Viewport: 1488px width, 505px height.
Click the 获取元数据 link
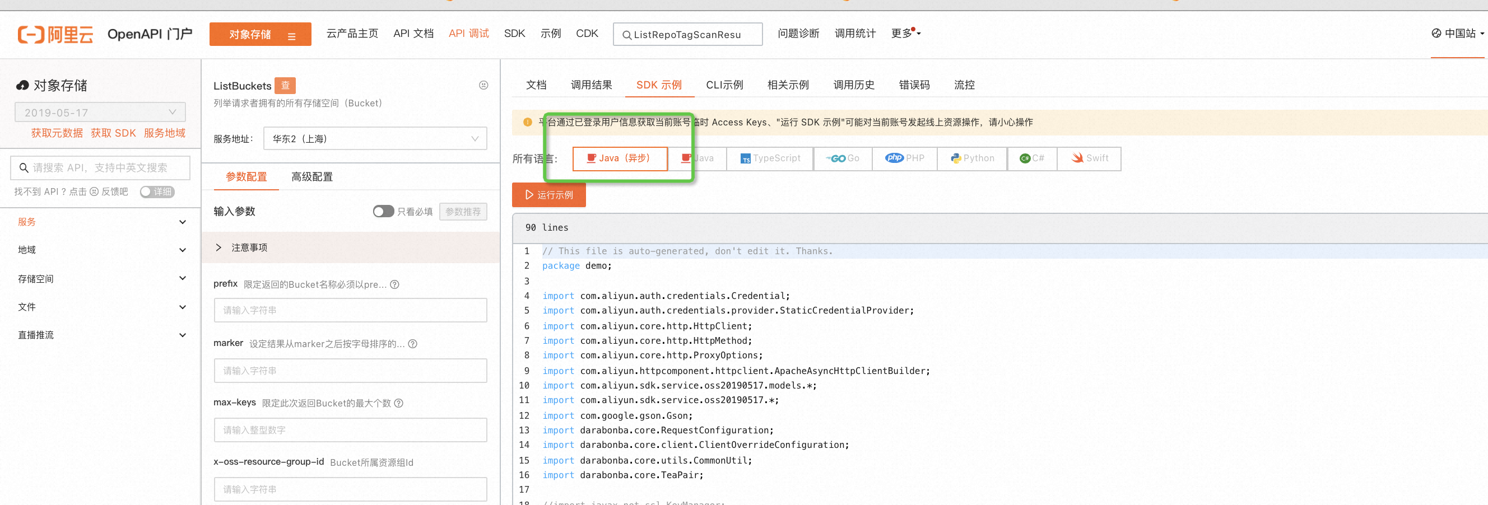click(x=57, y=133)
